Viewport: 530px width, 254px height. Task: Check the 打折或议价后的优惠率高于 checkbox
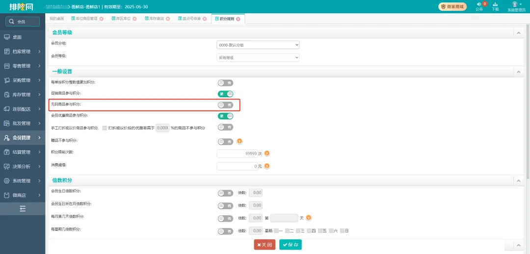[x=105, y=128]
